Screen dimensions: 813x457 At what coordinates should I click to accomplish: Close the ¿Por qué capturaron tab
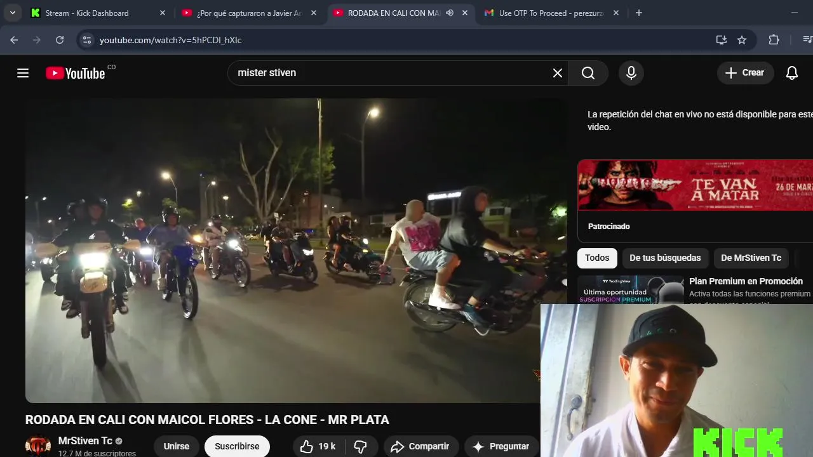(313, 13)
